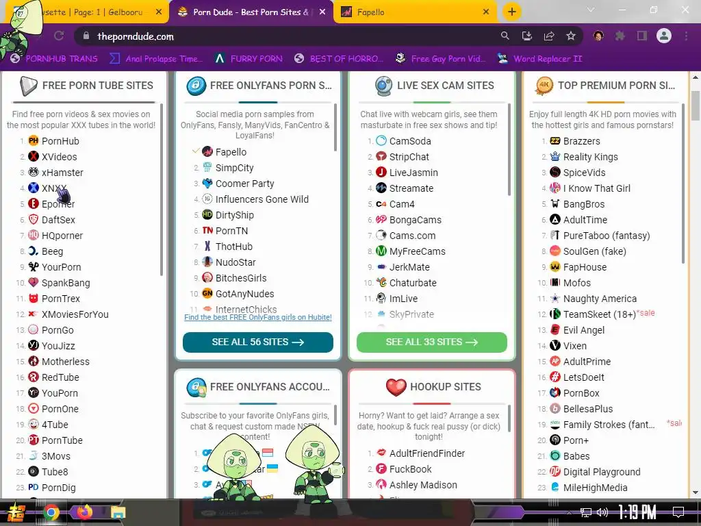Open the AdultFriendFinder link
Viewport: 701px width, 526px height.
427,453
